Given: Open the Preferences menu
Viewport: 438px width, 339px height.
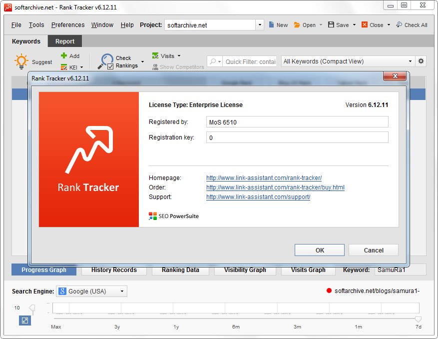Looking at the screenshot, I should [x=68, y=25].
